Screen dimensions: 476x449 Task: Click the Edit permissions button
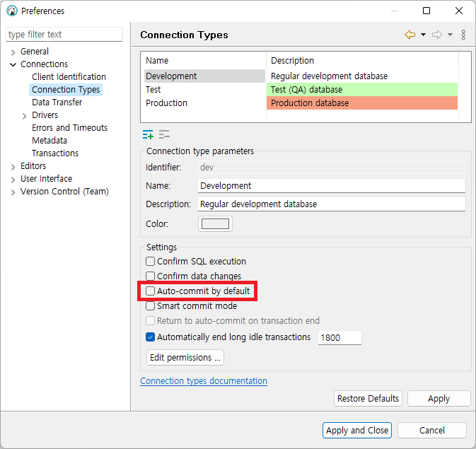click(185, 358)
